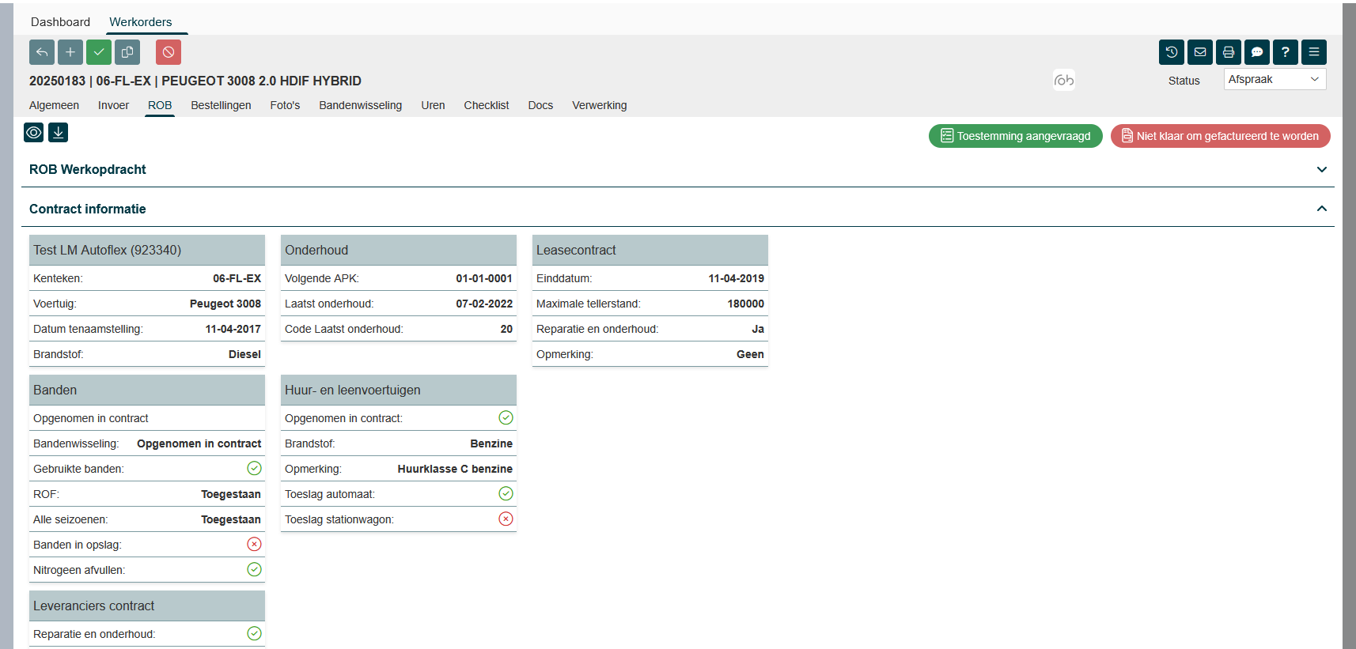Screen dimensions: 1356x649
Task: Click the printer icon
Action: pos(1229,52)
